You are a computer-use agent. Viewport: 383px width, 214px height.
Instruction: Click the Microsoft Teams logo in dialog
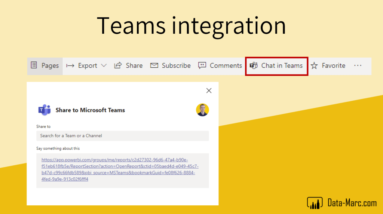45,110
